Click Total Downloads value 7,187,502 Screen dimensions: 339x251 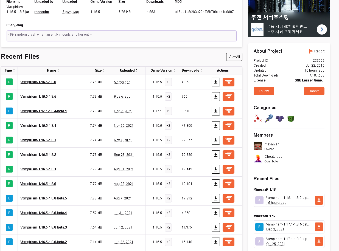tap(317, 75)
